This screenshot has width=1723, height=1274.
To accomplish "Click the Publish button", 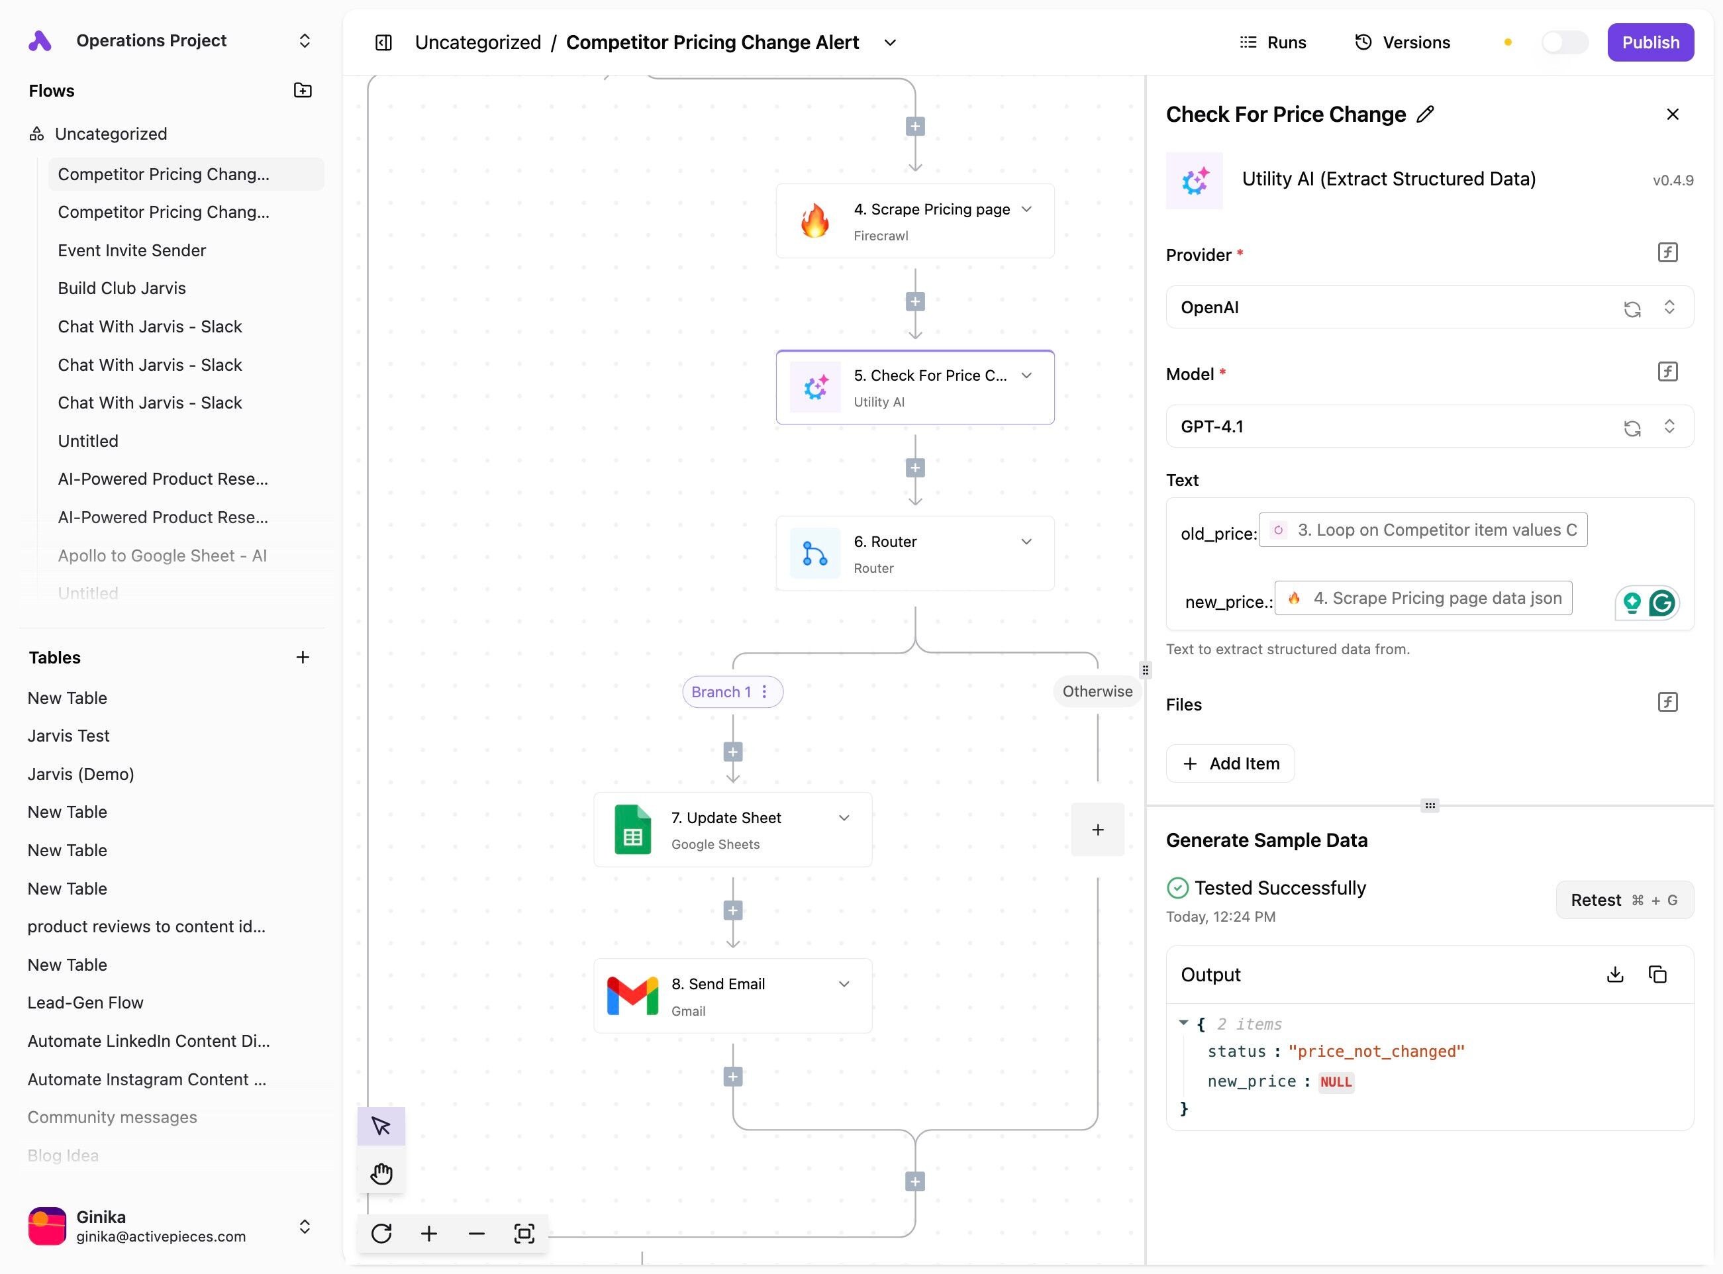I will pyautogui.click(x=1649, y=42).
